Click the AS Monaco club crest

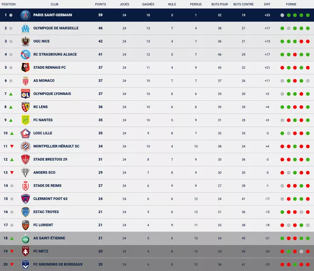click(25, 81)
